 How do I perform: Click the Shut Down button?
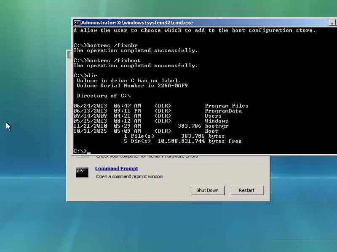click(207, 190)
